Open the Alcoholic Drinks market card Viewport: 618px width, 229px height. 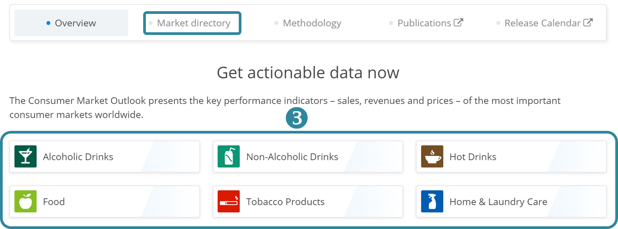coord(104,157)
